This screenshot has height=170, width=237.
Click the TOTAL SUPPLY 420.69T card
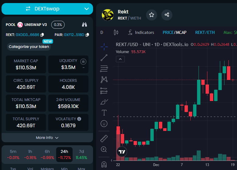coord(26,122)
